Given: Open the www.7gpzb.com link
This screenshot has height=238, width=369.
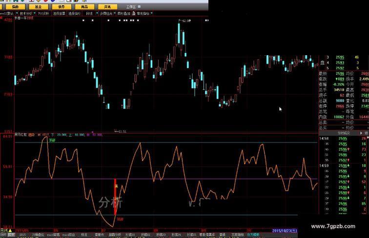Looking at the screenshot, I should click(x=333, y=226).
